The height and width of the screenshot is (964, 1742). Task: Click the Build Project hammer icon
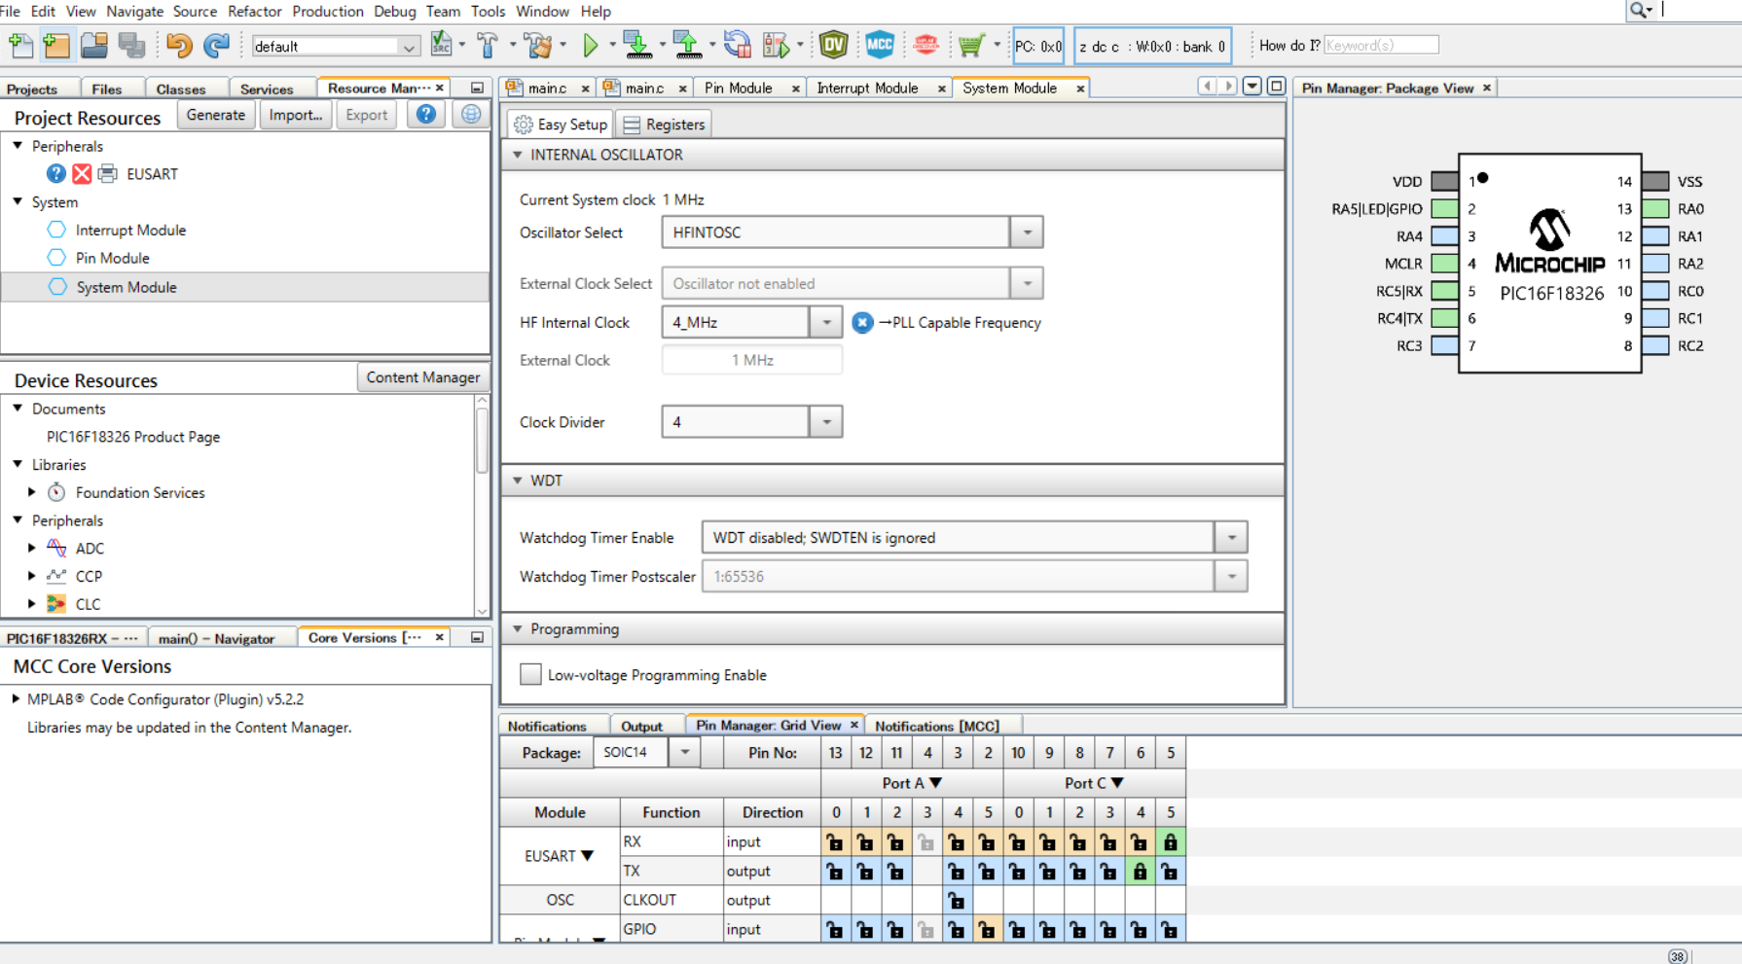(x=488, y=45)
